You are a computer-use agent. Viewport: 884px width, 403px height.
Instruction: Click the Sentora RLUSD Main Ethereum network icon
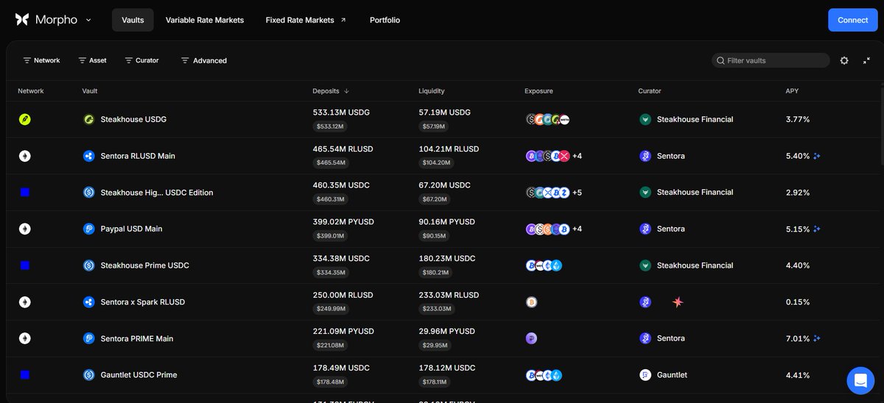pyautogui.click(x=24, y=156)
